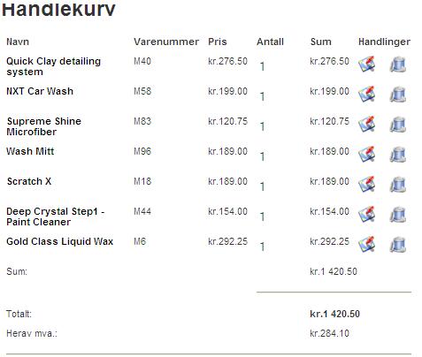Delete Scratch X from the cart
Viewport: 422px width, 357px height.
pos(398,185)
